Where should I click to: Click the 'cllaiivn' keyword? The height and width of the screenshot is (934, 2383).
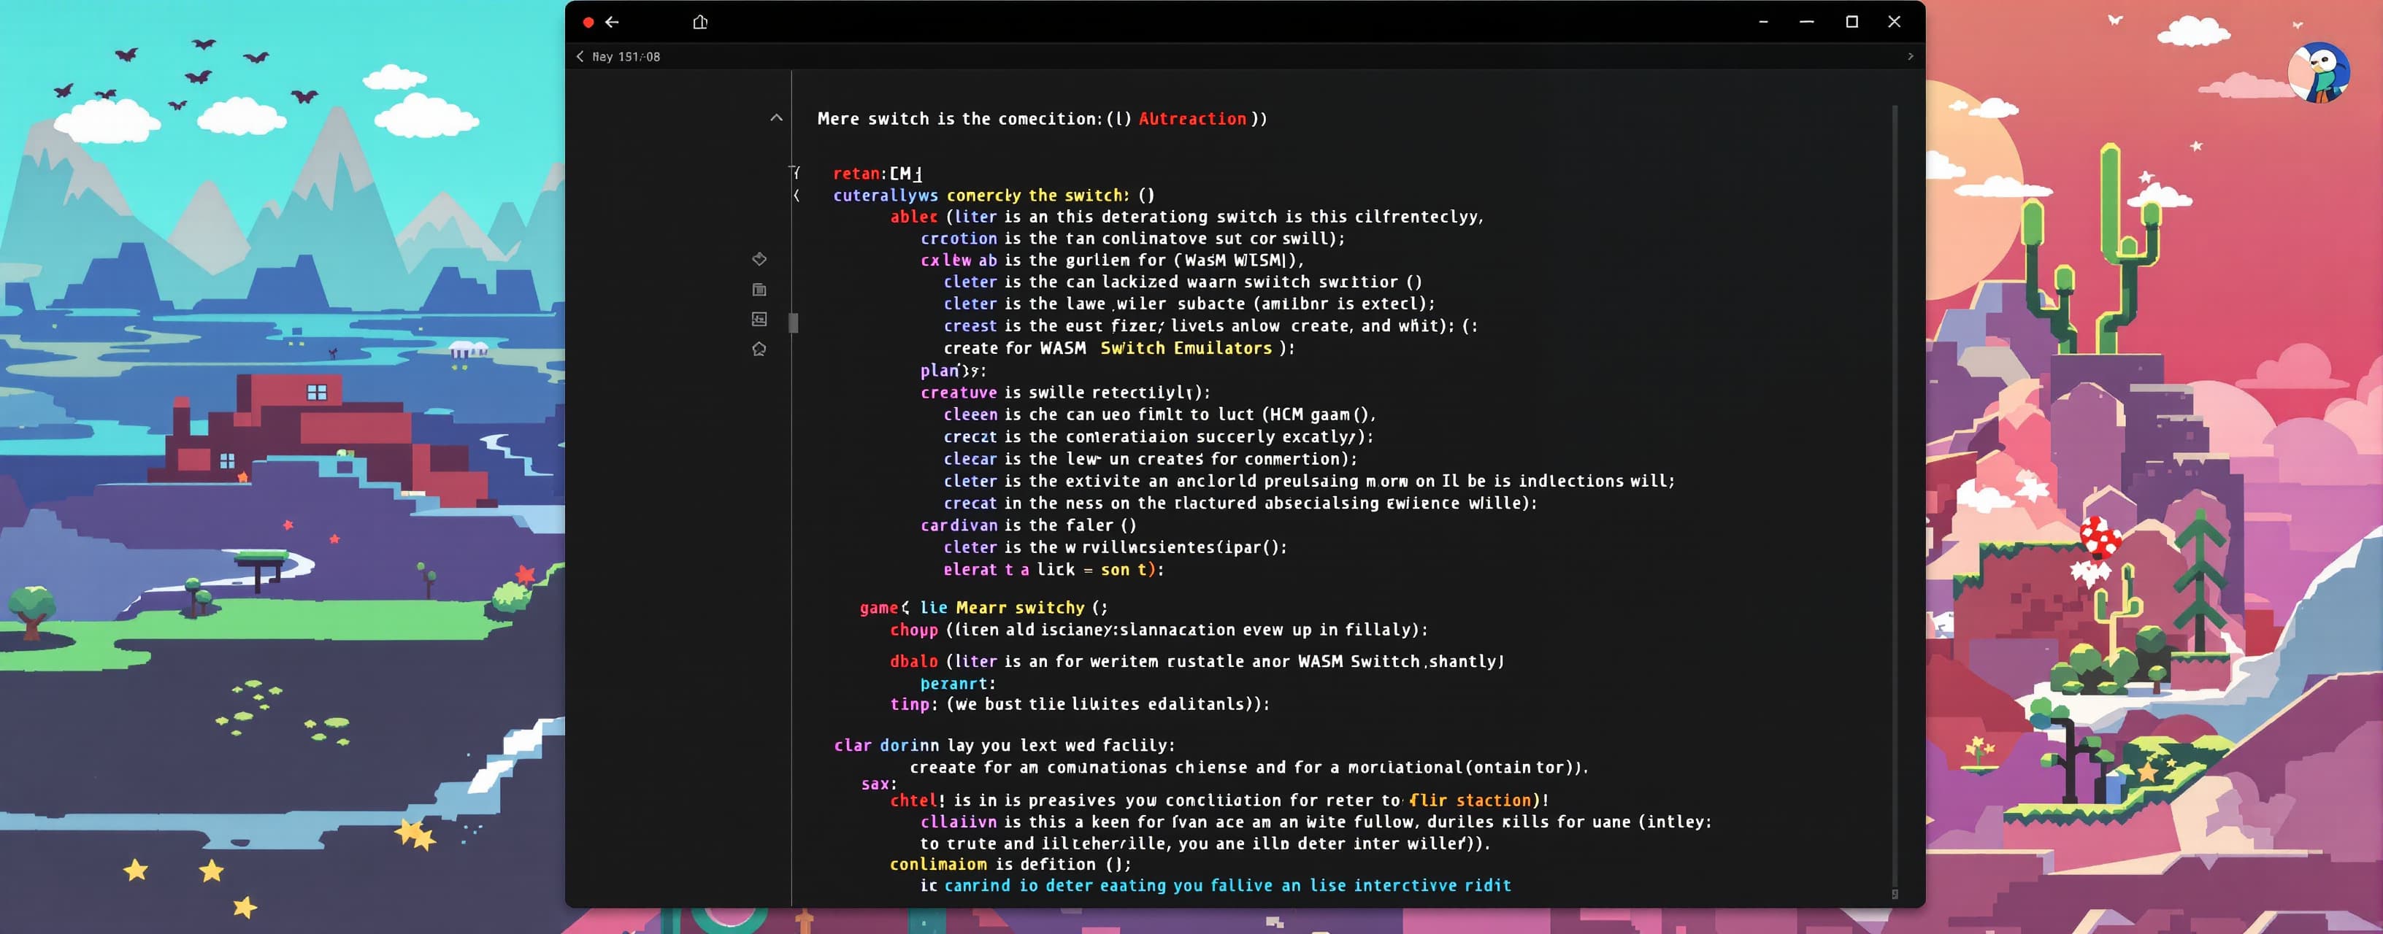(x=959, y=821)
